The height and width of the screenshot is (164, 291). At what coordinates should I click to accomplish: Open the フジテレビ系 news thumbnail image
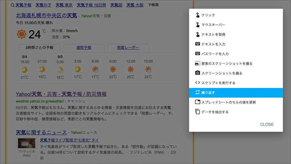point(27,143)
